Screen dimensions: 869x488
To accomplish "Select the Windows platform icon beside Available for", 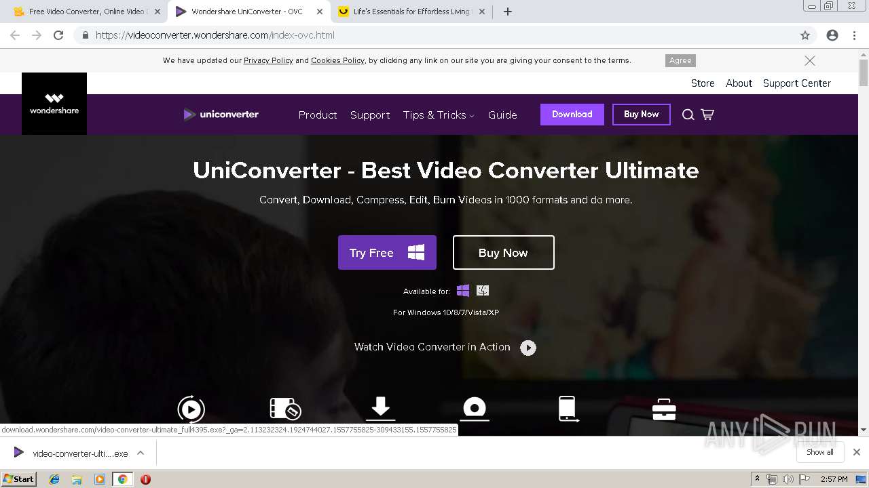I will [463, 291].
